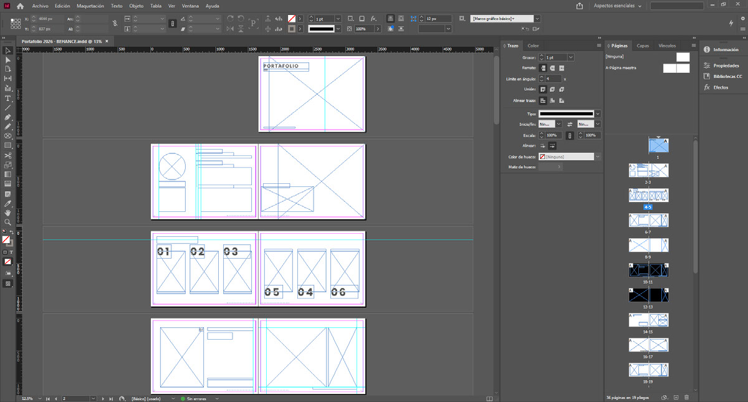Rotate 90 degrees clockwise icon
Viewport: 748px width, 402px height.
231,19
